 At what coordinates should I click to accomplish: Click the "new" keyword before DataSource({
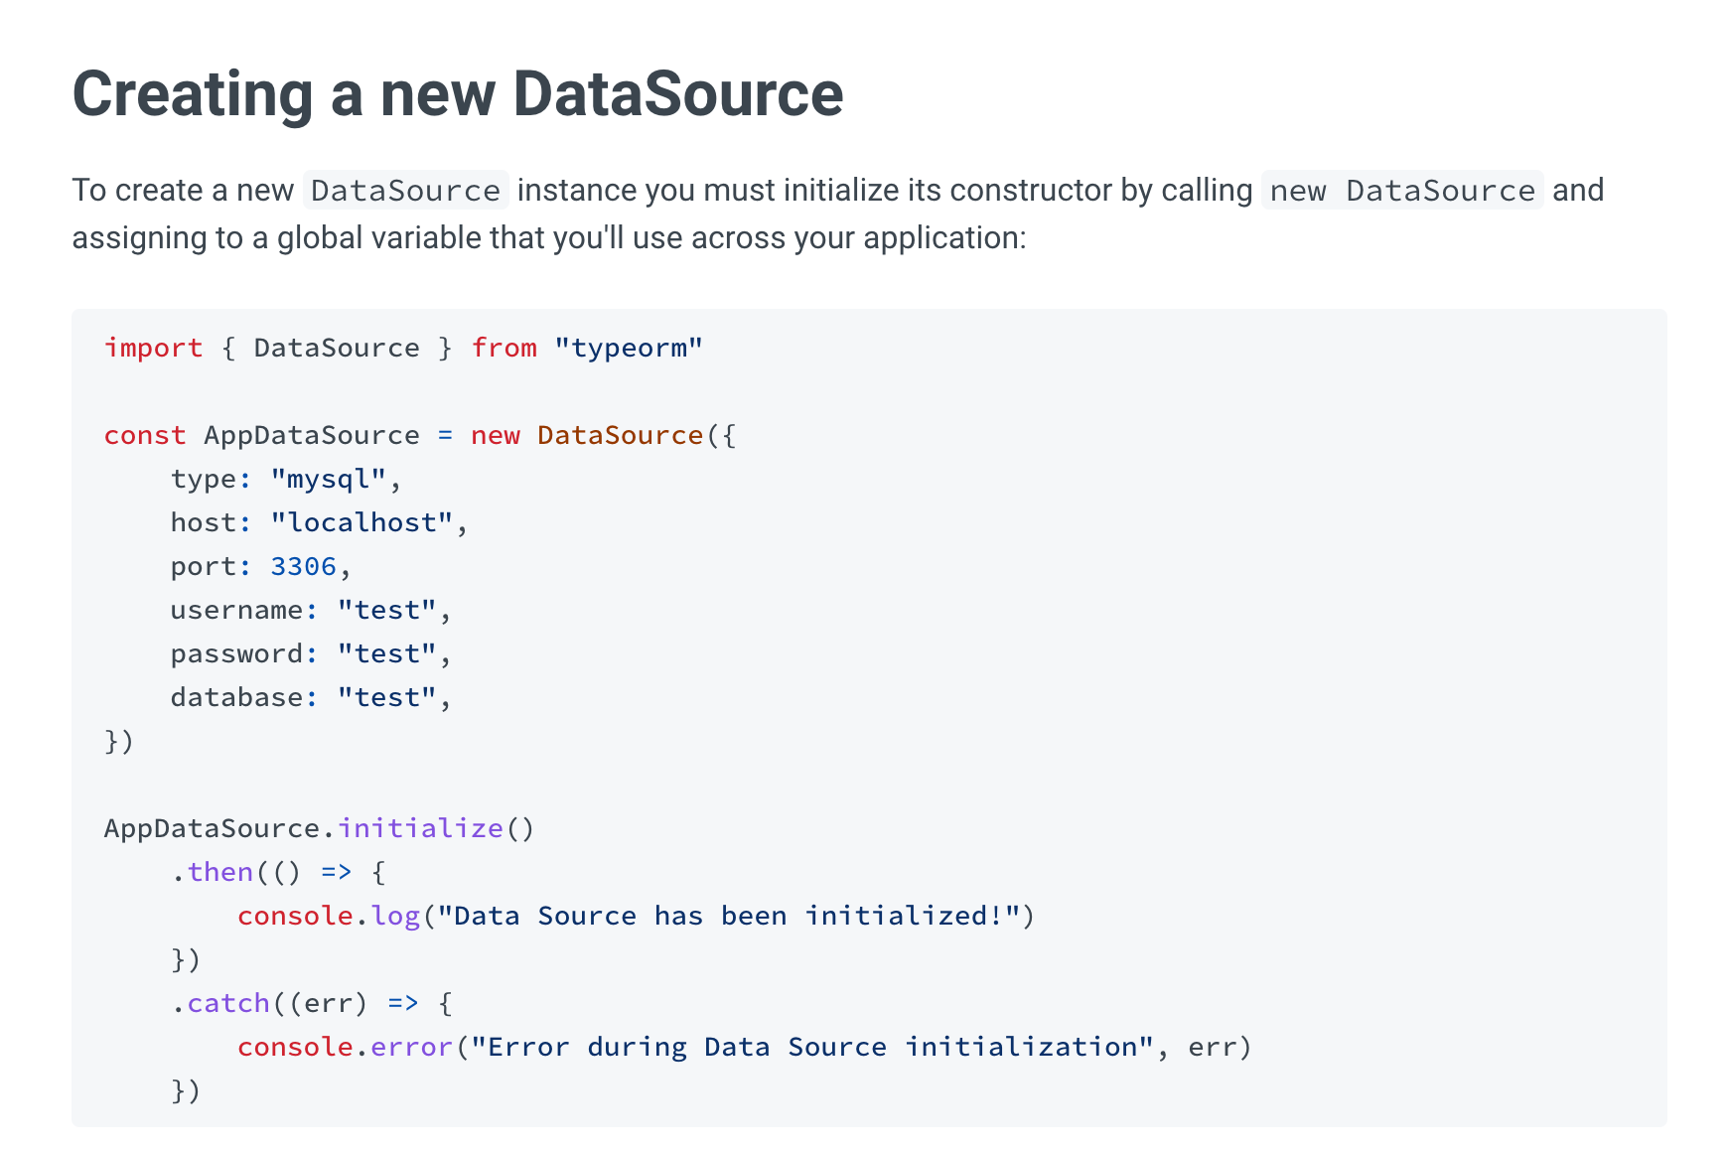[496, 435]
